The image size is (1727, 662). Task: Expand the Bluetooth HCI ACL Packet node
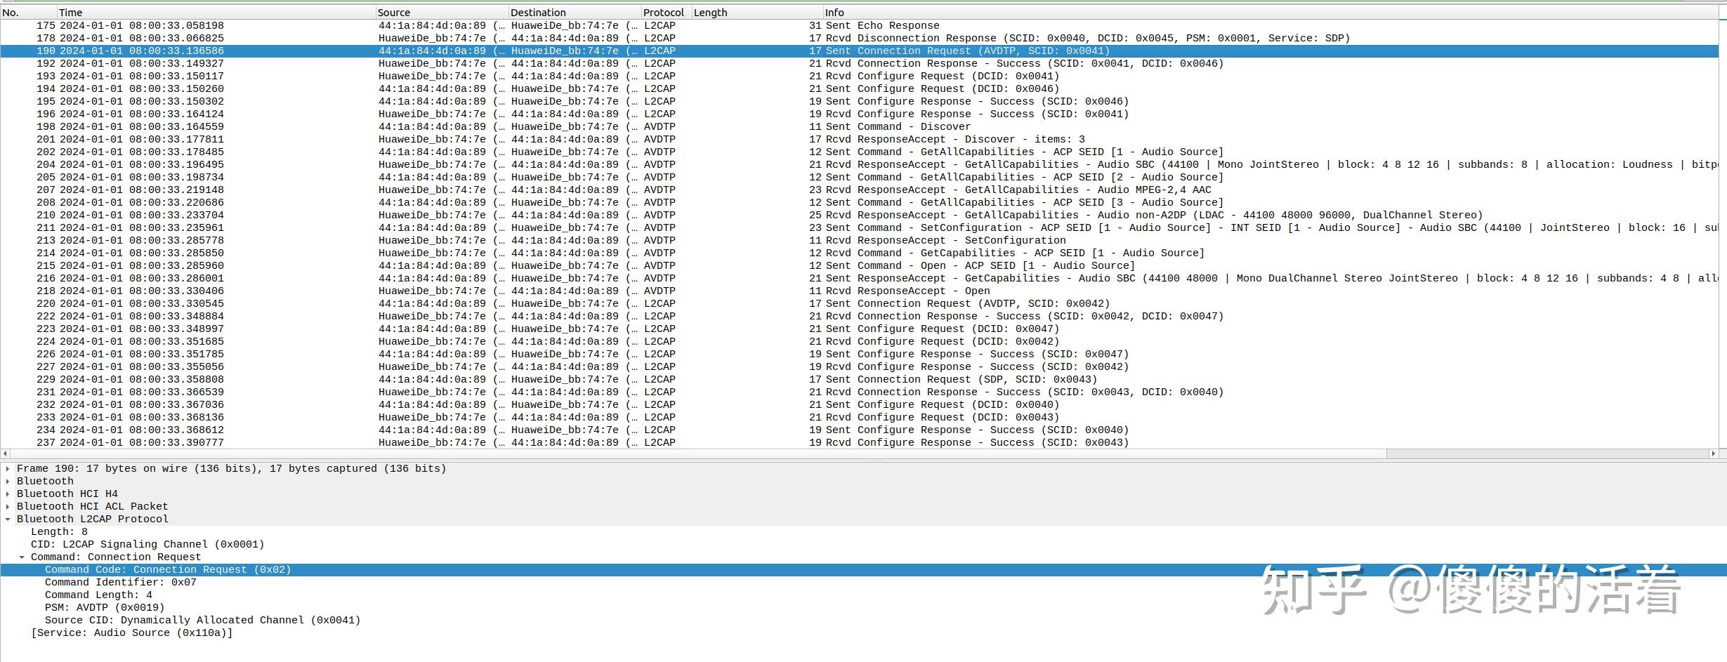click(x=8, y=507)
